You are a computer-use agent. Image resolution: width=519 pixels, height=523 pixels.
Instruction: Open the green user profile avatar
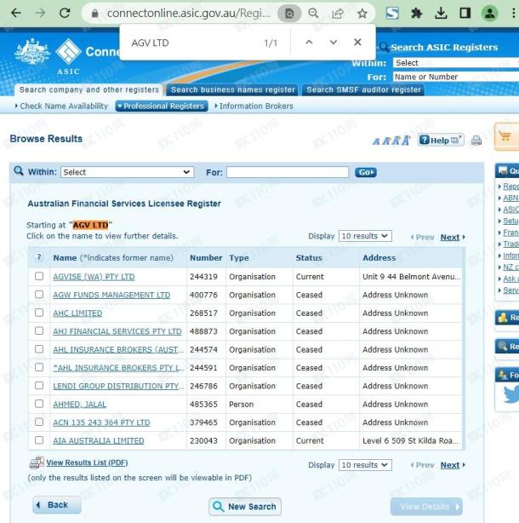[490, 14]
